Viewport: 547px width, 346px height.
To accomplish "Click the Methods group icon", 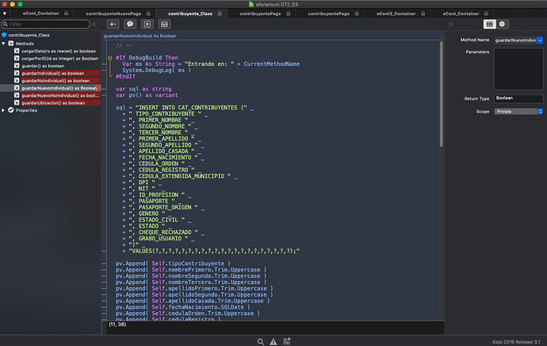I will [11, 44].
